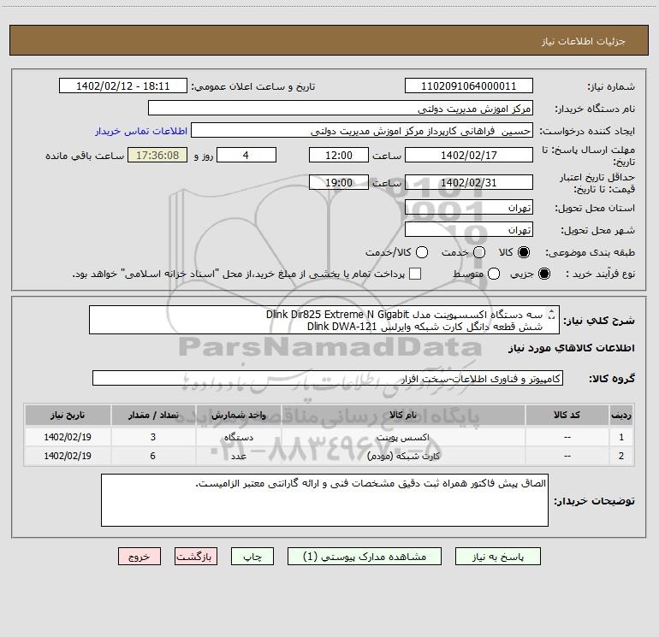Click the شرح کلی نیاز description text area
The width and height of the screenshot is (659, 637).
(x=324, y=320)
